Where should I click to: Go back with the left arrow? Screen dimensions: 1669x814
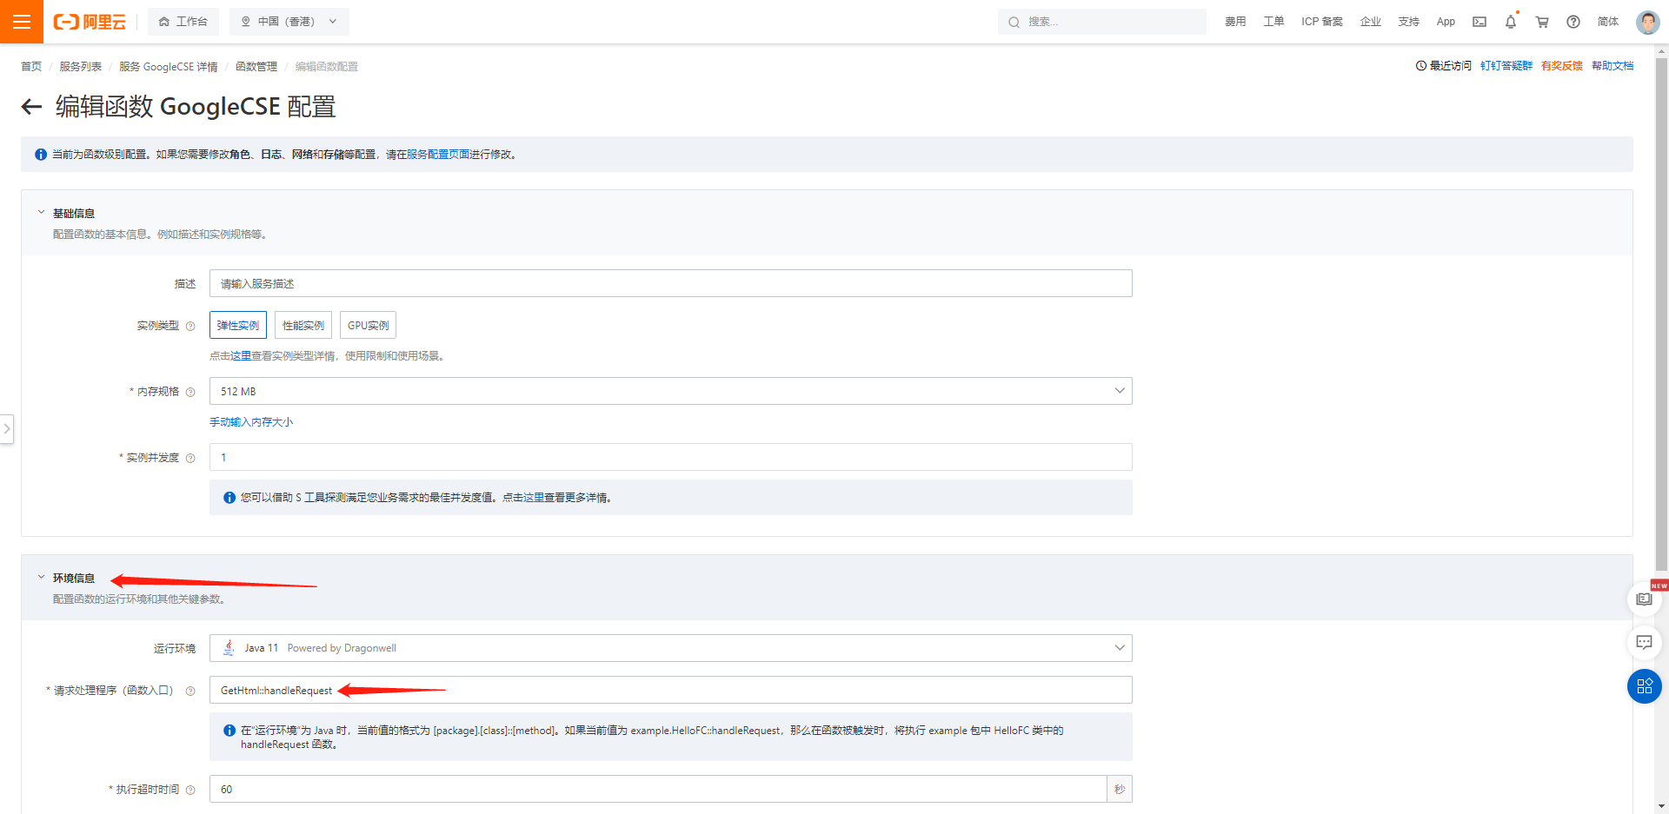pyautogui.click(x=32, y=107)
